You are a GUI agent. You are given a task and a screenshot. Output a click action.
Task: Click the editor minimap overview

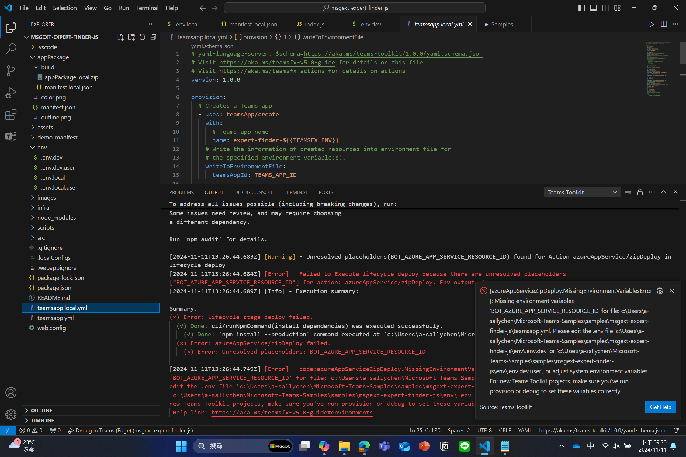658,69
